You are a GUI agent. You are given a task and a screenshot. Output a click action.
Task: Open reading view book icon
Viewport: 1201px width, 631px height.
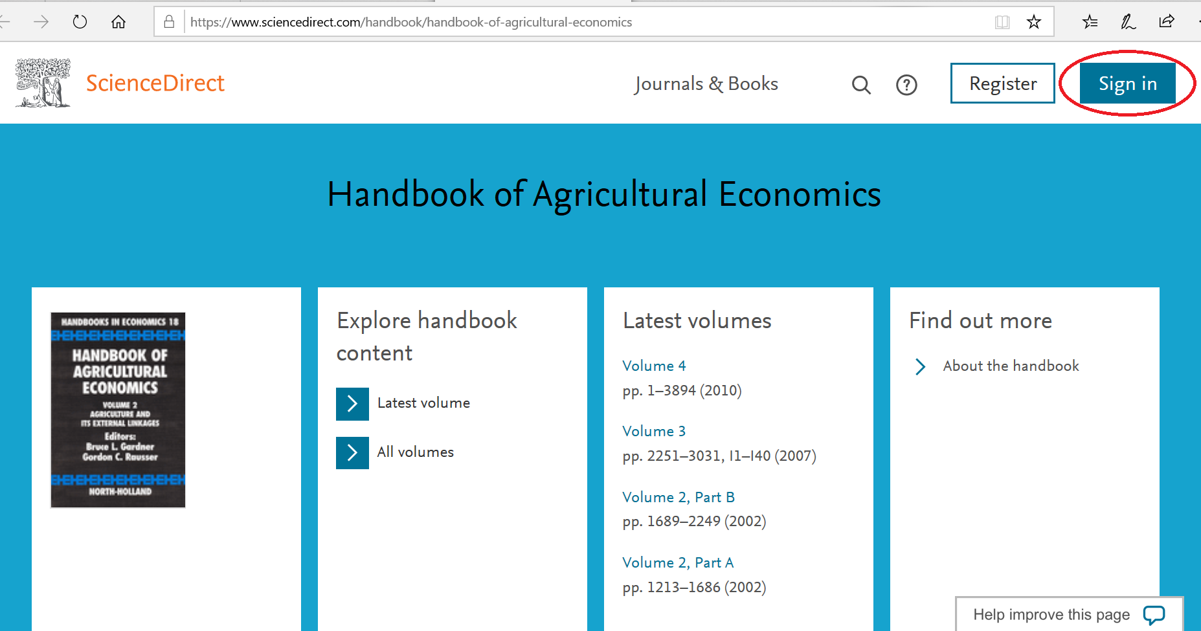(1002, 23)
